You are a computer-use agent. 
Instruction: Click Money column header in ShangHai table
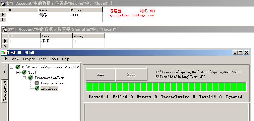(x=88, y=36)
